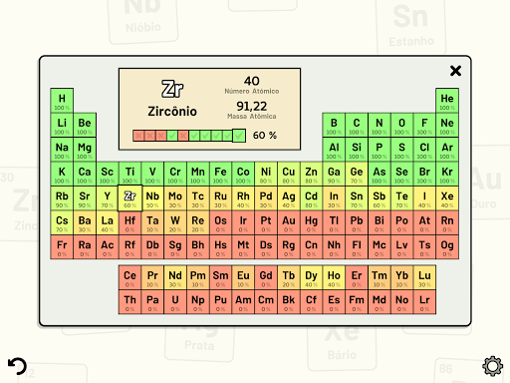510x383 pixels.
Task: Select the Mercury (Hg) cell
Action: pos(311,222)
